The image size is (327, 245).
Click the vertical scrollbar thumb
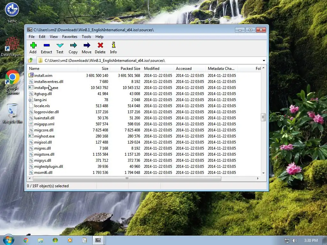(x=263, y=117)
